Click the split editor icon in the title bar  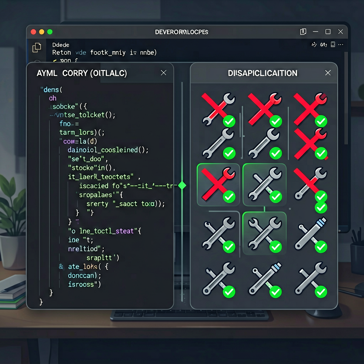pyautogui.click(x=303, y=32)
